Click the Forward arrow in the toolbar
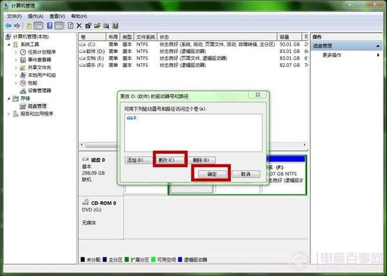 click(x=17, y=25)
